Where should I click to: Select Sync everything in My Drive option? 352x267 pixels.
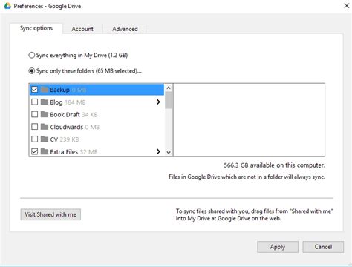[x=32, y=55]
